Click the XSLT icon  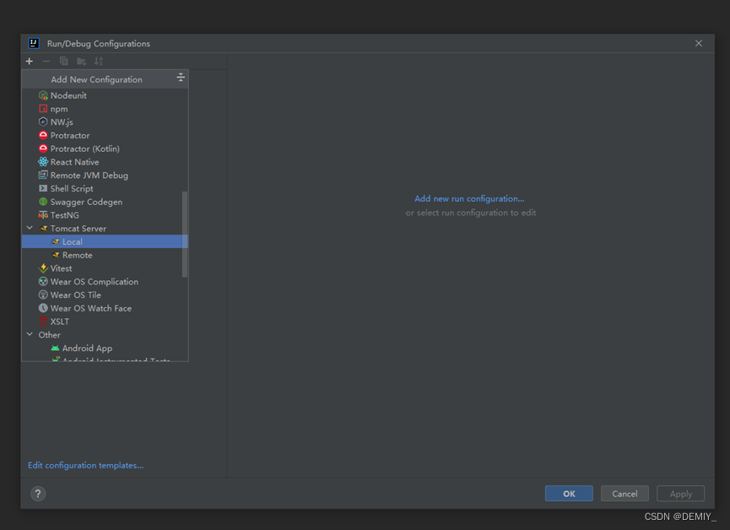pos(43,322)
